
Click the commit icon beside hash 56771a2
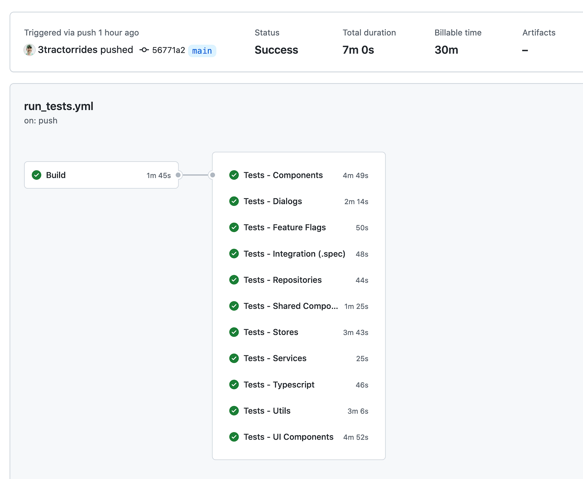pyautogui.click(x=144, y=50)
